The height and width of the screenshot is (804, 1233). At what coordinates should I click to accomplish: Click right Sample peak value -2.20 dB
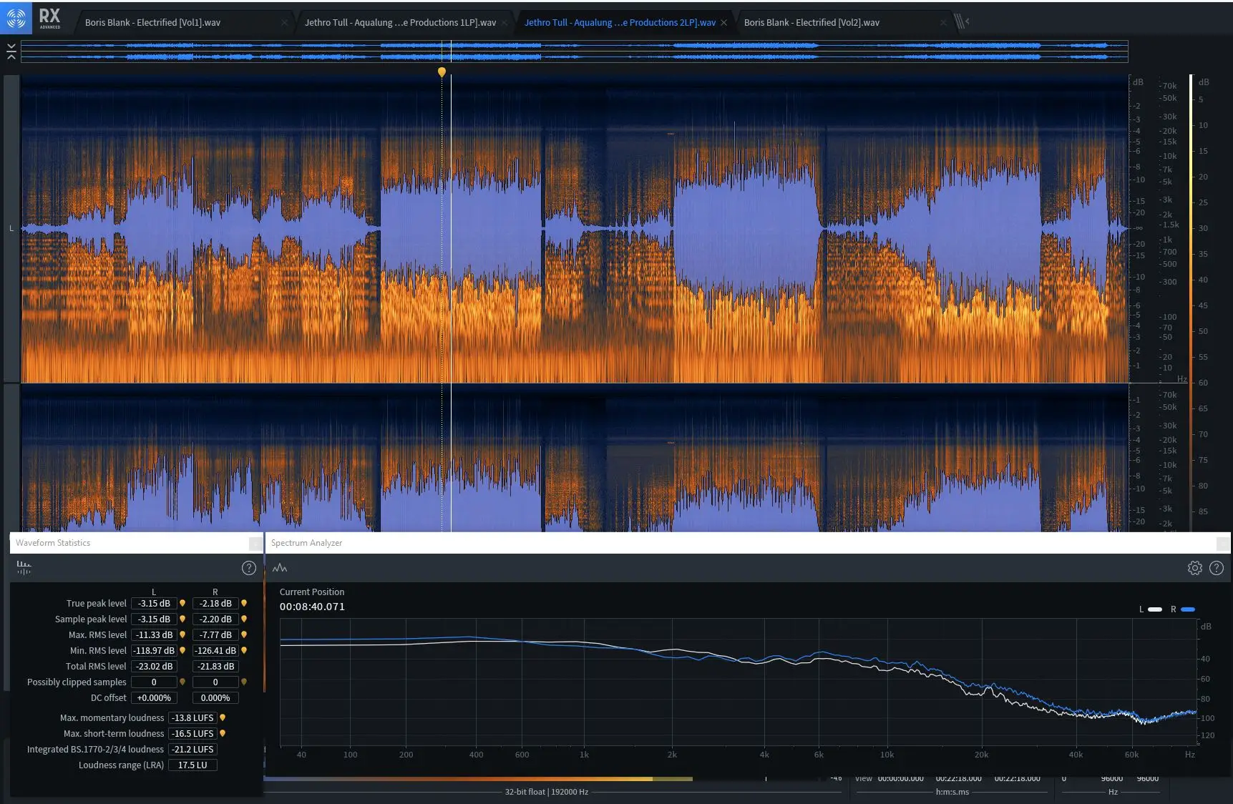tap(215, 619)
